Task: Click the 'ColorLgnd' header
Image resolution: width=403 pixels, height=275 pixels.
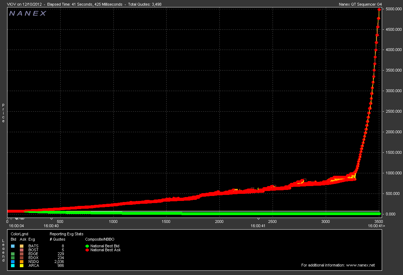Action: 19,234
